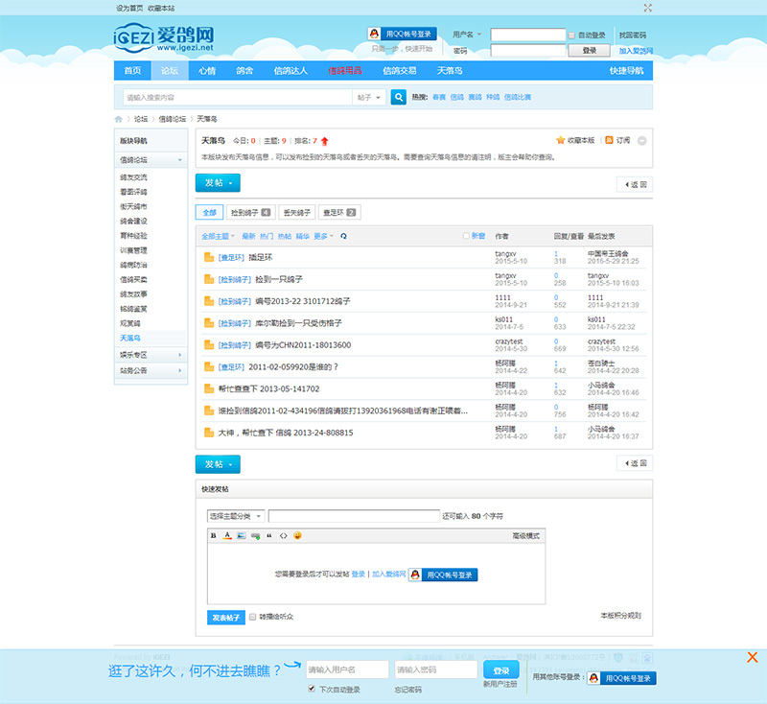767x704 pixels.
Task: Click folder icon of 2011-02-059920是谁的 thread
Action: click(x=209, y=366)
